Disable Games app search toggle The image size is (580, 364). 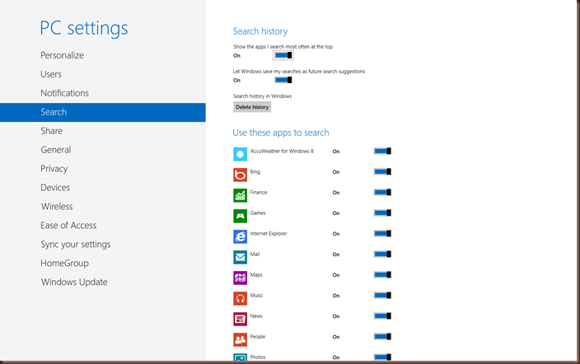tap(382, 212)
